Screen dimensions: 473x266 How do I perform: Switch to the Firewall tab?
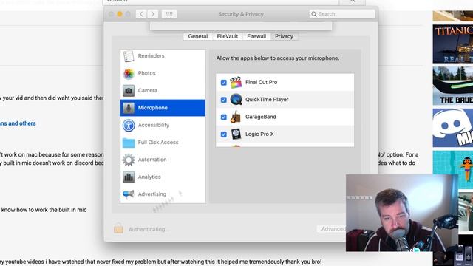[256, 36]
